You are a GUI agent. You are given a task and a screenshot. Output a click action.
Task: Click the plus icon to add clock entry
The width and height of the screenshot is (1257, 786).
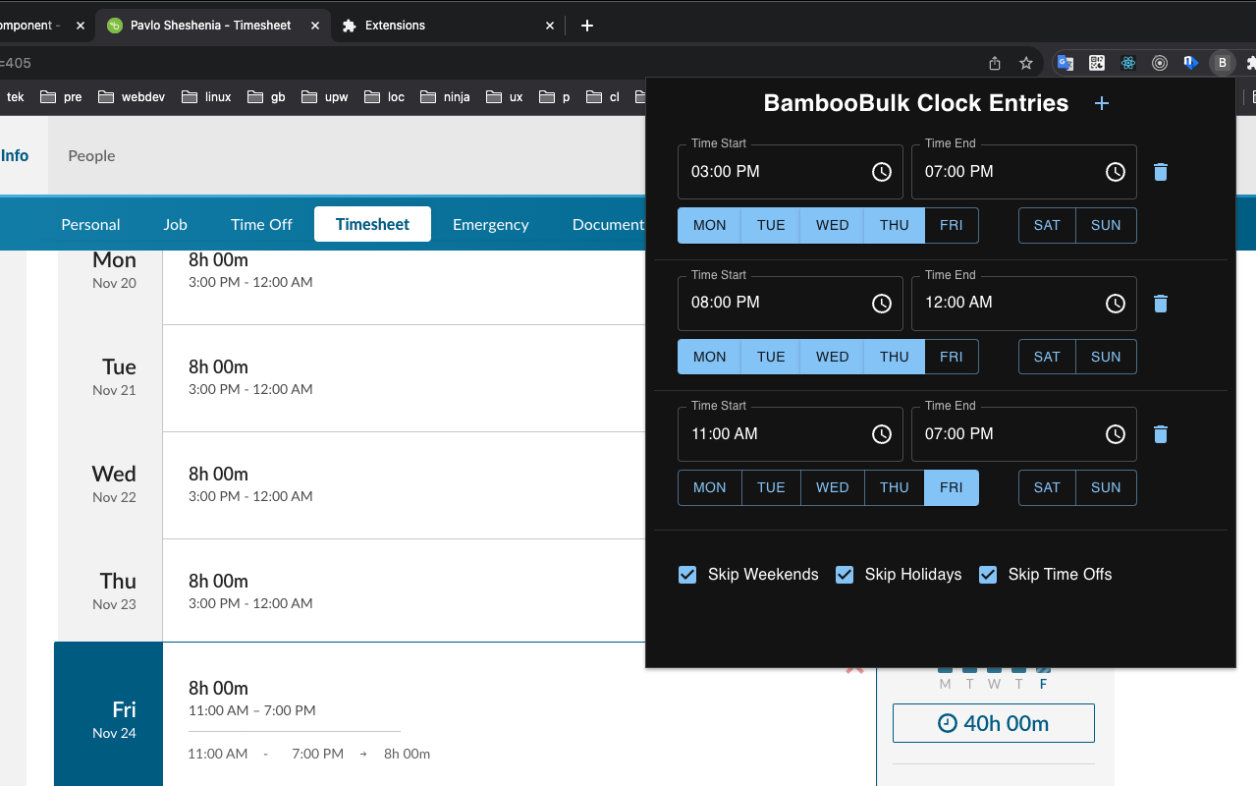[x=1102, y=103]
